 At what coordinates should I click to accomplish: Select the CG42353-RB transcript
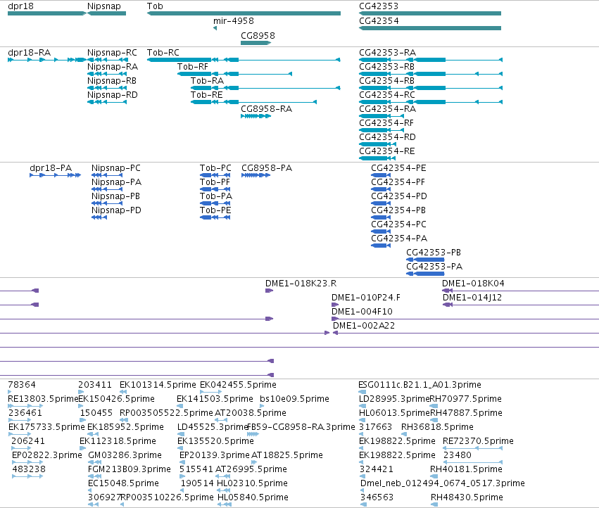tap(431, 74)
